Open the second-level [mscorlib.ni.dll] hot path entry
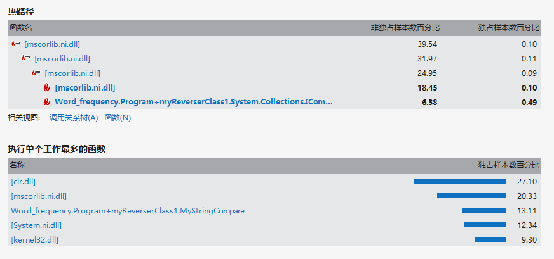 (x=62, y=58)
